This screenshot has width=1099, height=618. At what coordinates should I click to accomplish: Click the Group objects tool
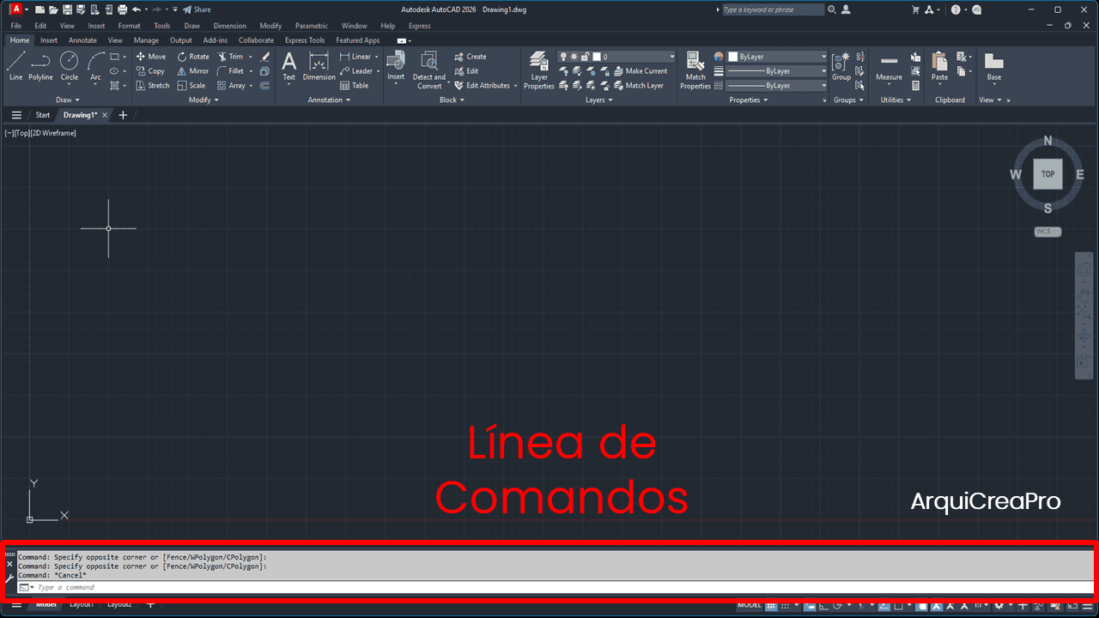point(841,66)
